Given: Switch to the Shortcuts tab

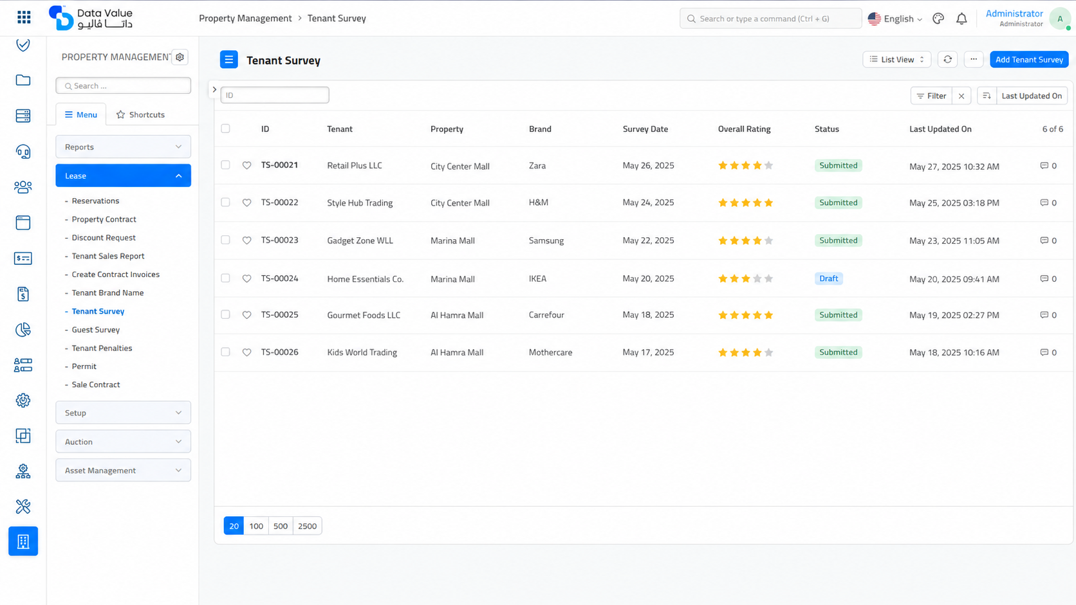Looking at the screenshot, I should tap(140, 114).
